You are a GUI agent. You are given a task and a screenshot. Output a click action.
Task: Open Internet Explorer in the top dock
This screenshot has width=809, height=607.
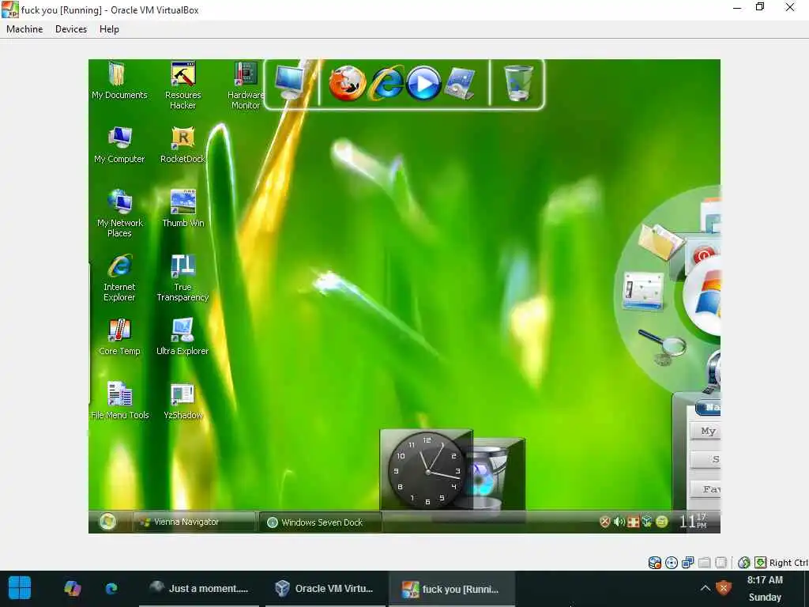(386, 82)
